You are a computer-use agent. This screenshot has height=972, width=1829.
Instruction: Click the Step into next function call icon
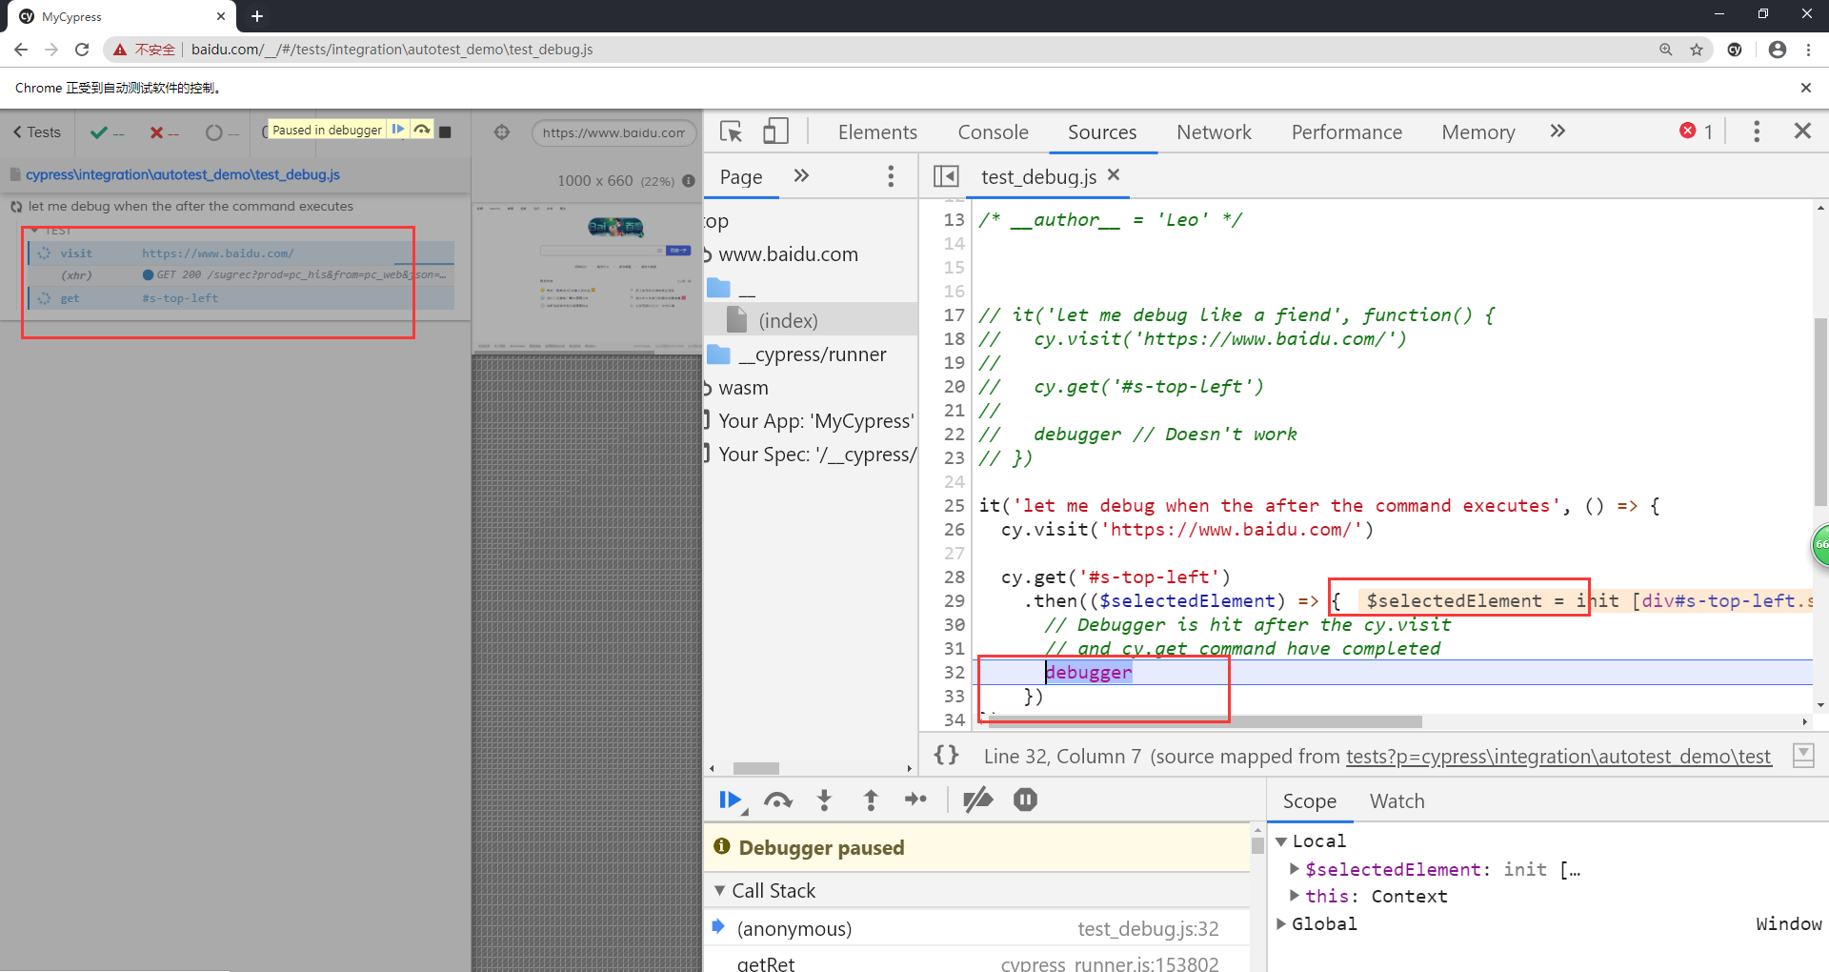[x=824, y=800]
